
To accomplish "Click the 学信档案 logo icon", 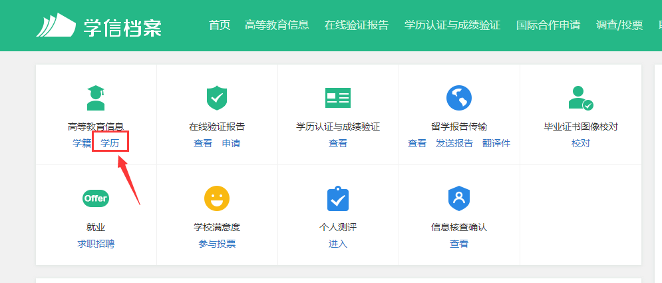I will [56, 25].
